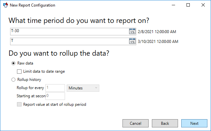211x131 pixels.
Task: Open the calendar picker for the T end date
Action: 132,41
